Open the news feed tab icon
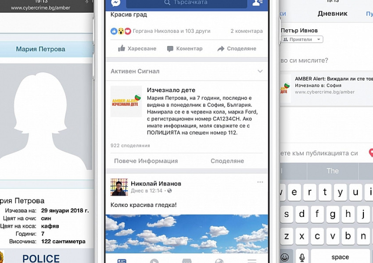The height and width of the screenshot is (263, 373). (x=122, y=261)
